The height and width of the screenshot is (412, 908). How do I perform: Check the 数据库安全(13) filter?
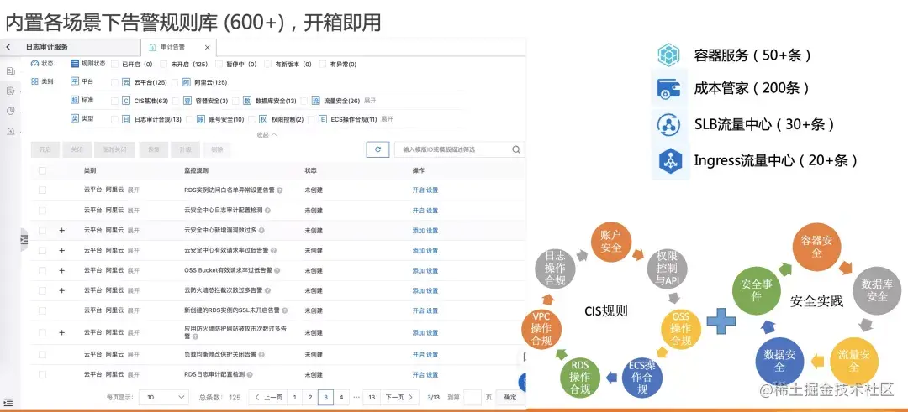(235, 101)
